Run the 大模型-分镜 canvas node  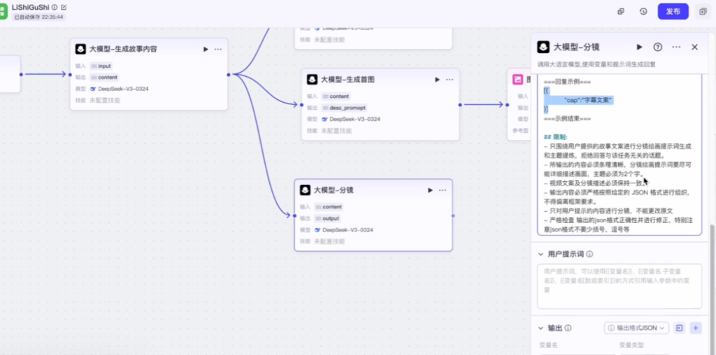[x=430, y=190]
